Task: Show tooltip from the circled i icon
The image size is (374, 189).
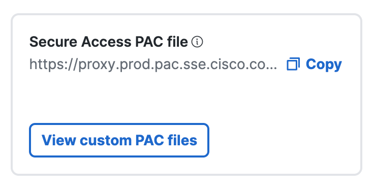Action: click(x=197, y=42)
